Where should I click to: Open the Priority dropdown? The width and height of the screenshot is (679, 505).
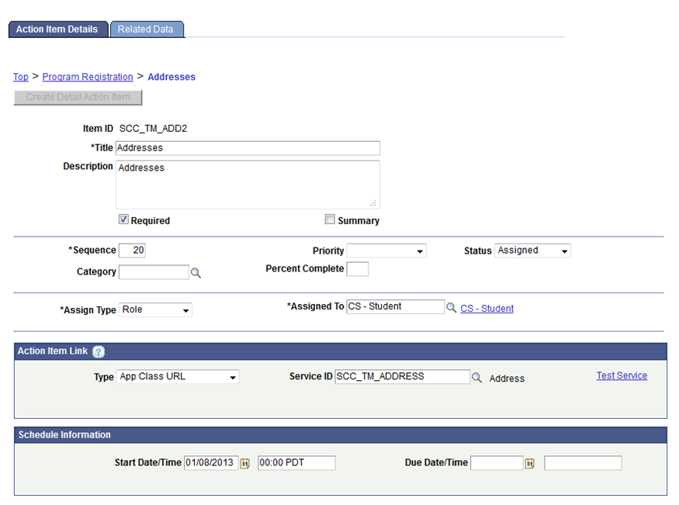pos(386,250)
